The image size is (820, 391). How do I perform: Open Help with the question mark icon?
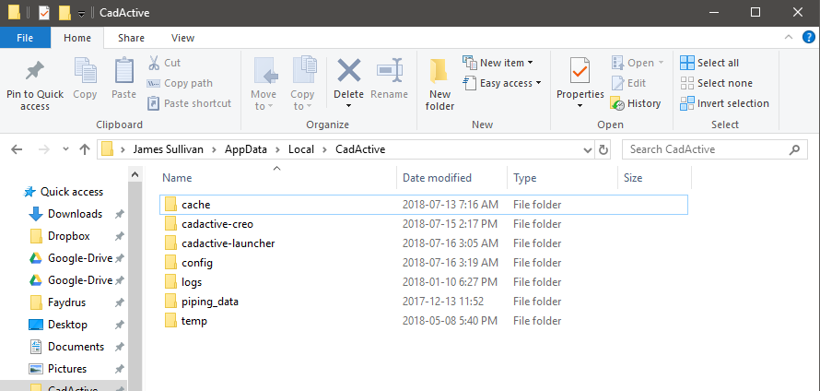tap(809, 37)
